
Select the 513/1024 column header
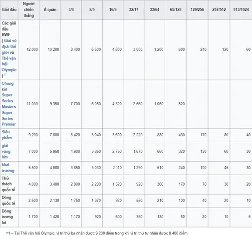(x=241, y=9)
